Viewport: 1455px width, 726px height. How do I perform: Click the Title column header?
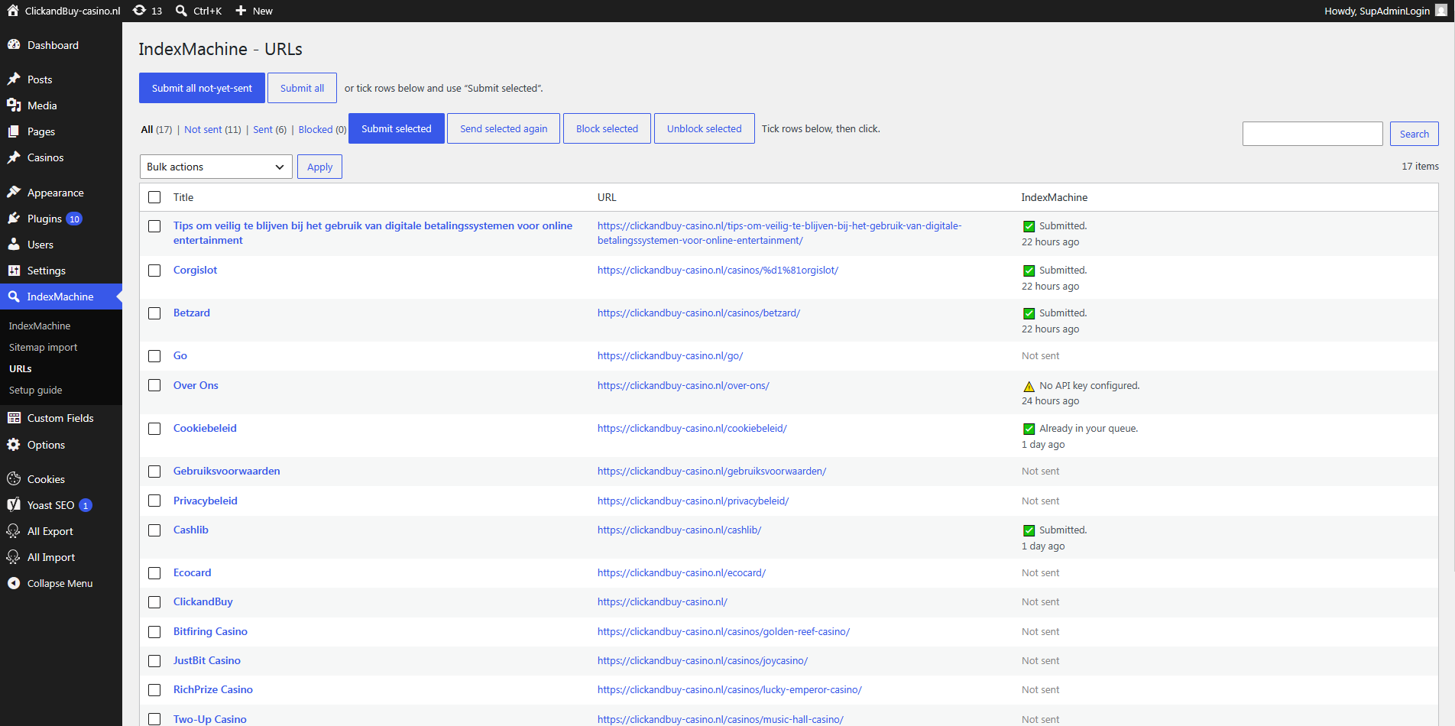[x=183, y=197]
